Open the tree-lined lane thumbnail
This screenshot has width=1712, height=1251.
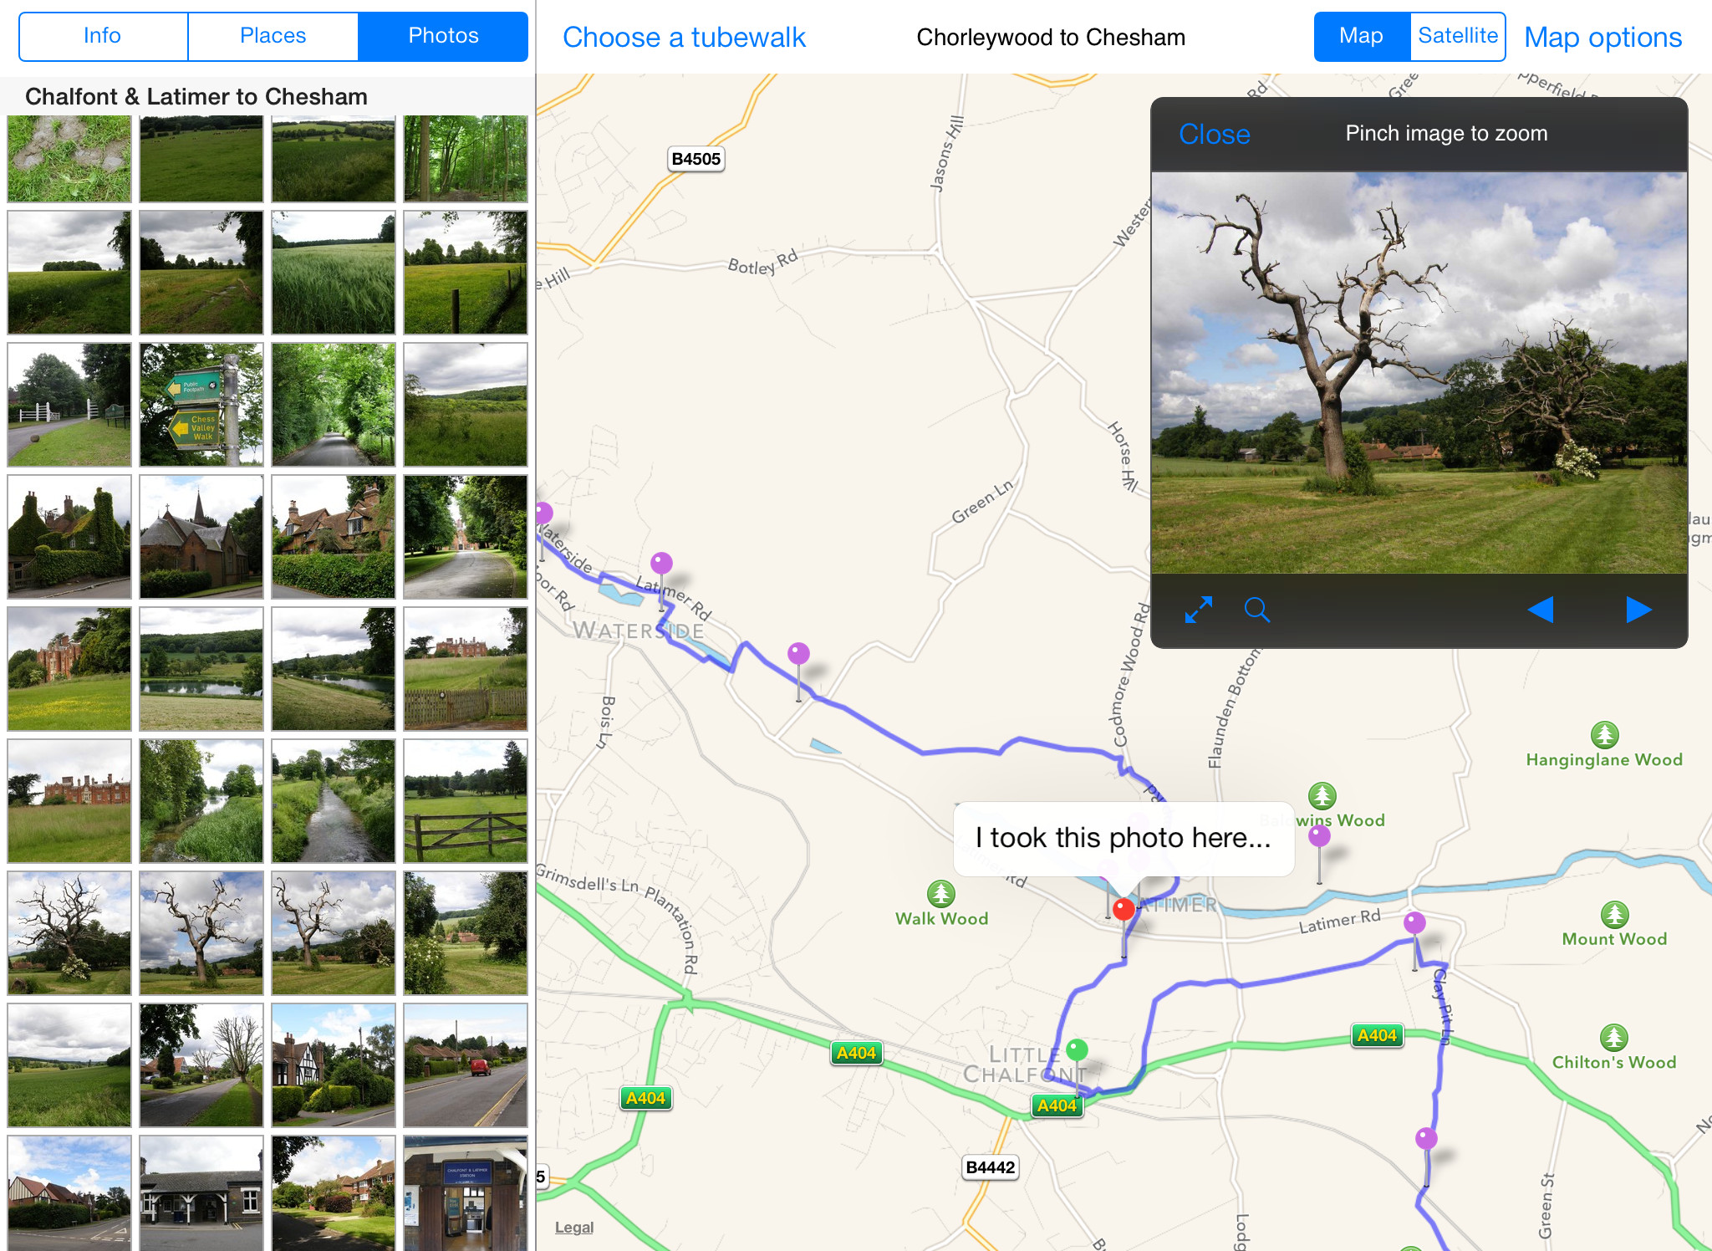(334, 405)
